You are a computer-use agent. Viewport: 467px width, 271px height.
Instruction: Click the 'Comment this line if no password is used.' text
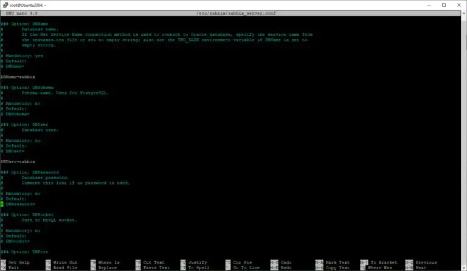[x=75, y=183]
